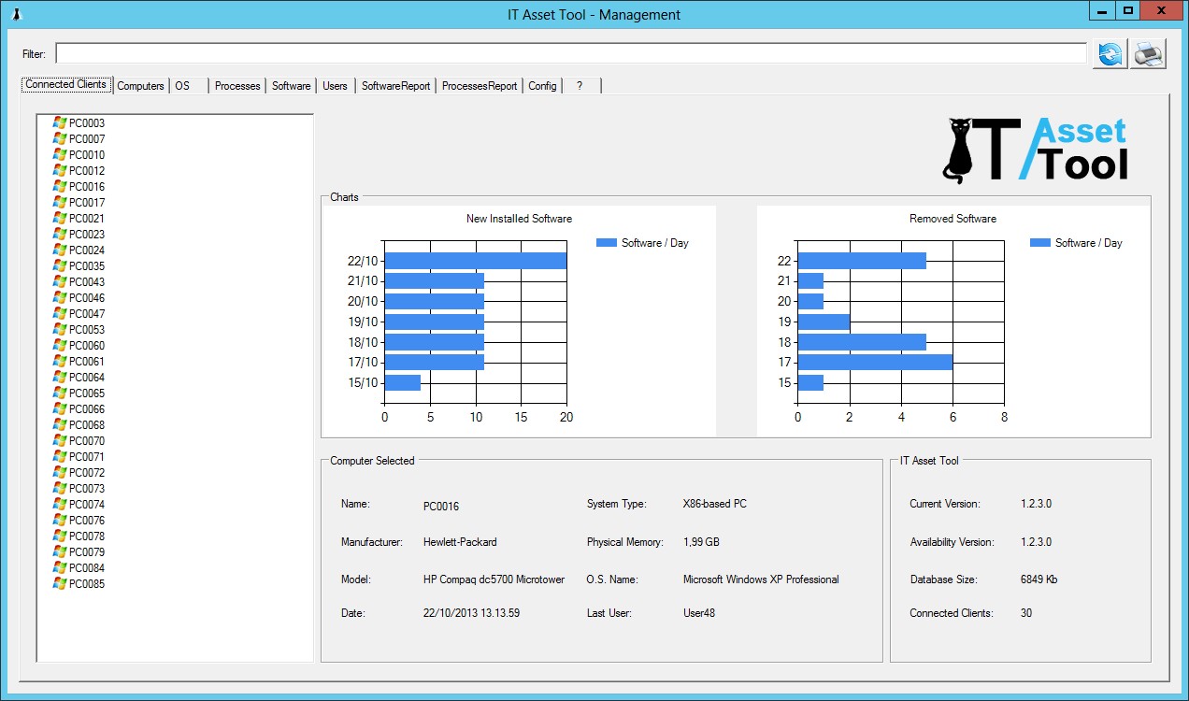This screenshot has height=701, width=1189.
Task: Select PC0070 in the client list
Action: 84,440
